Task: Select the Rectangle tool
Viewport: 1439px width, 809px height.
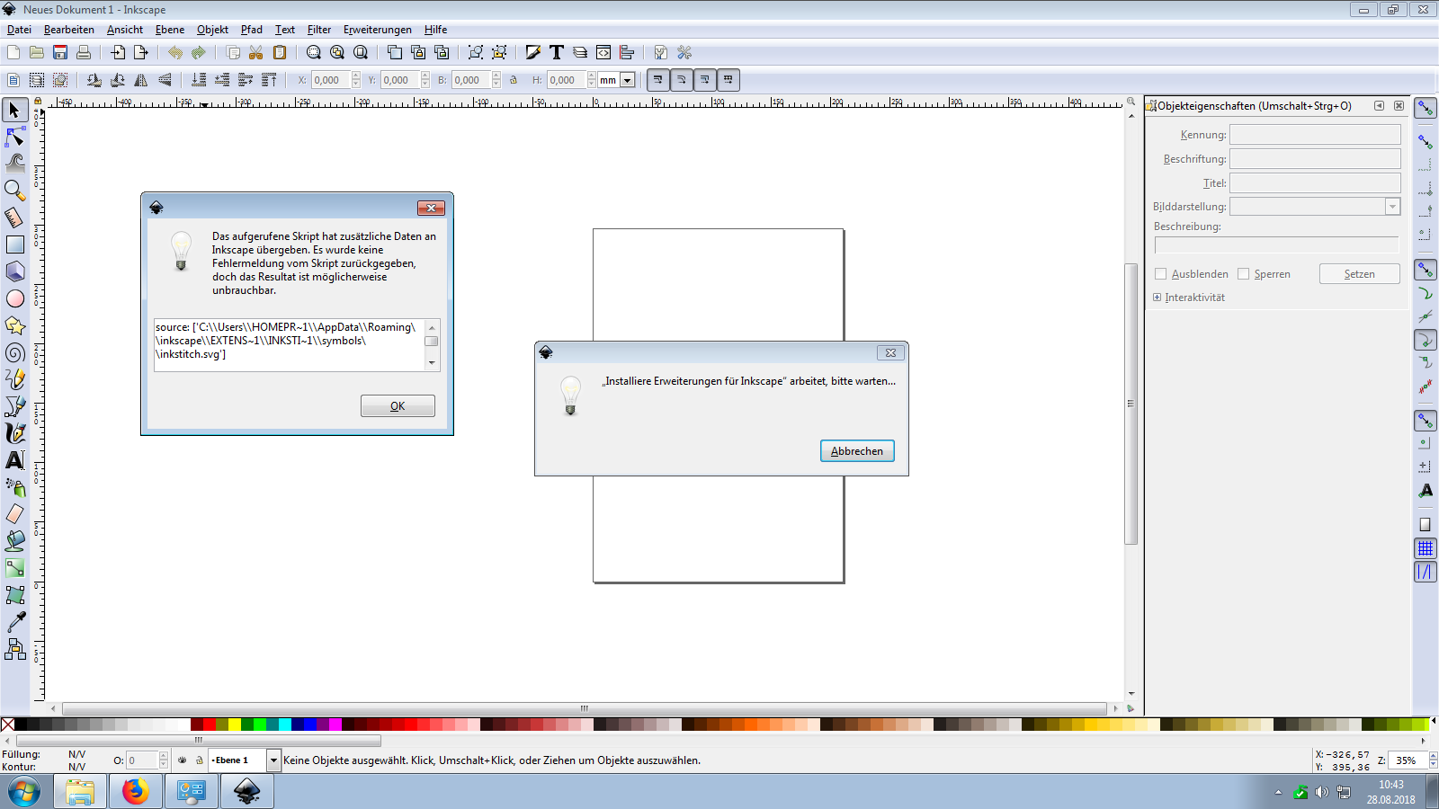Action: pos(14,244)
